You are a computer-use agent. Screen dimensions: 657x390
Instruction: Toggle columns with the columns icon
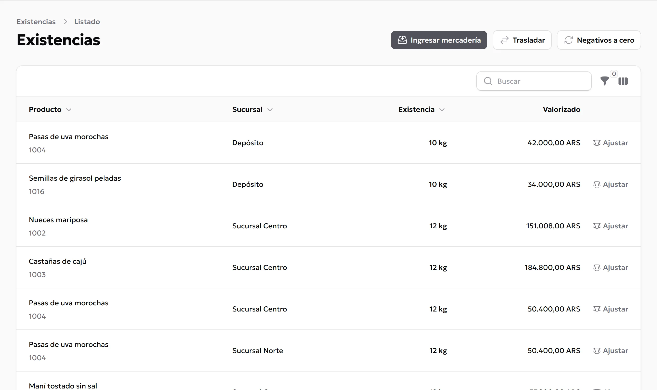pos(623,81)
